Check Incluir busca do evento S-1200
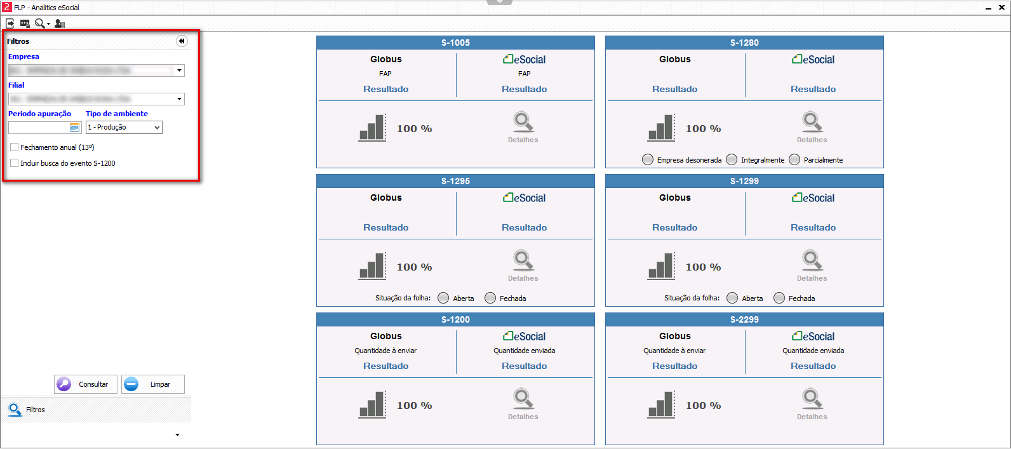Screen dimensions: 1011x449 (x=15, y=163)
